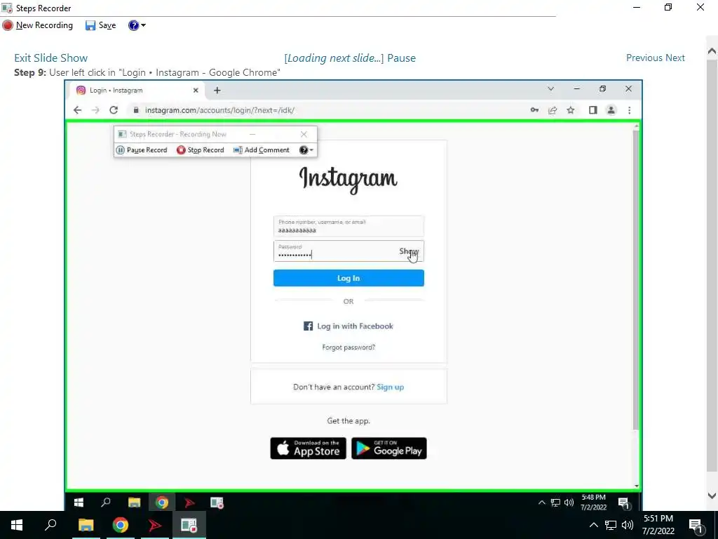Screen dimensions: 718x539
Task: Open the Steps Recorder help dropdown
Action: (x=137, y=25)
